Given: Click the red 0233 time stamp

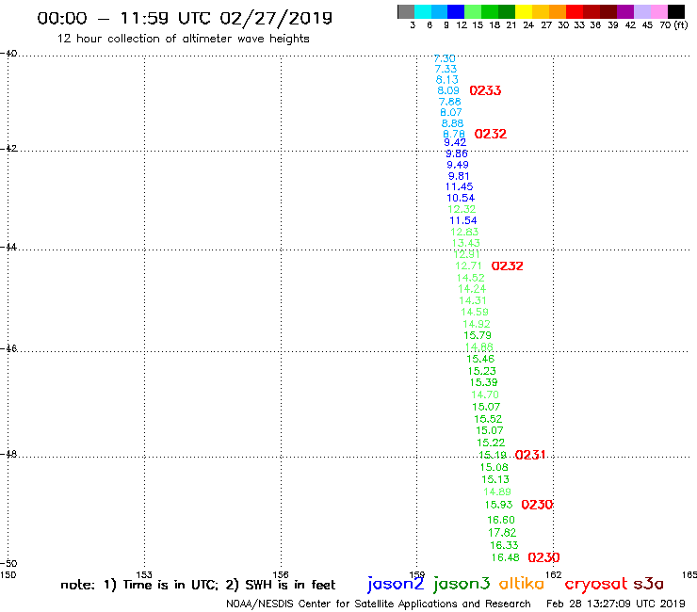Looking at the screenshot, I should click(485, 90).
